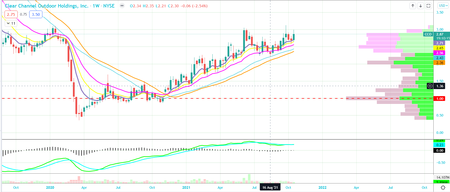Click the cyan 0.23 indicator value label
The width and height of the screenshot is (450, 192).
(439, 145)
